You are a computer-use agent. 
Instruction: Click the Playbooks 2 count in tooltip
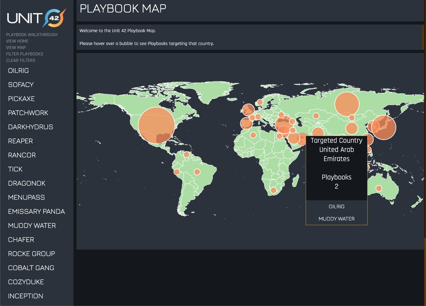pyautogui.click(x=337, y=181)
